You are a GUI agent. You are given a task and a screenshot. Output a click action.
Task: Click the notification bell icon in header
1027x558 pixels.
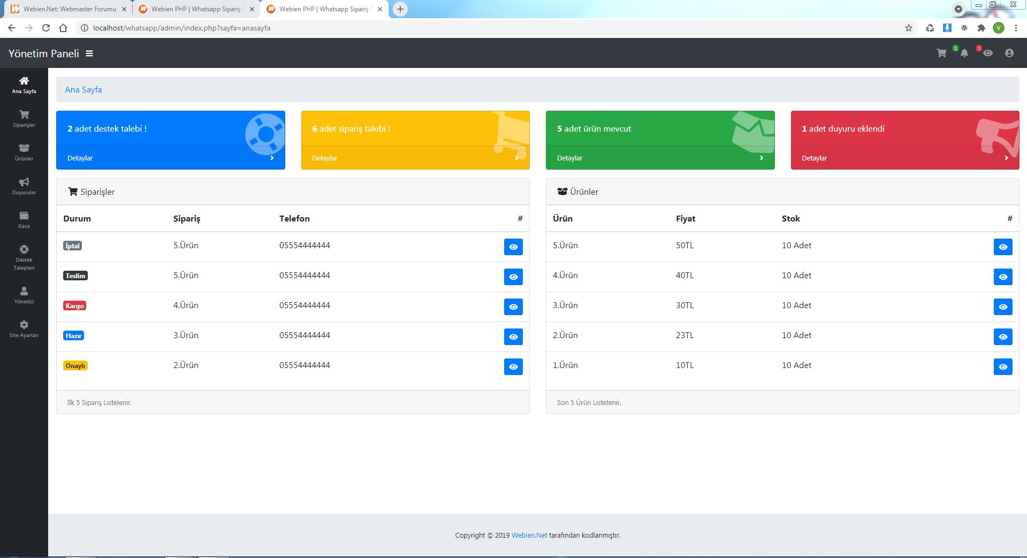click(964, 53)
